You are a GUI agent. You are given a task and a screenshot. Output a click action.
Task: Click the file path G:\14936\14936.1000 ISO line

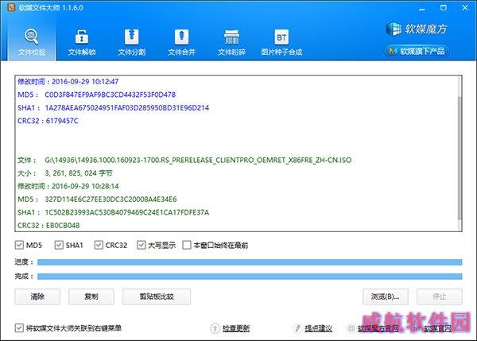(x=198, y=160)
